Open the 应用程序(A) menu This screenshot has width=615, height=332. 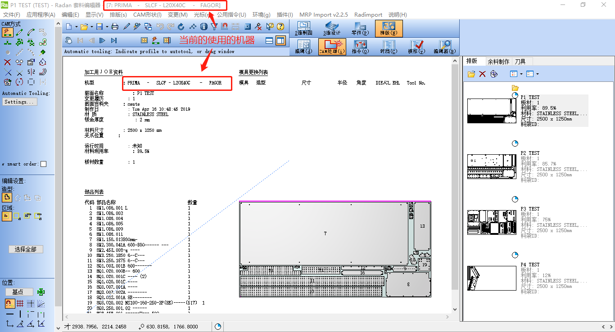[41, 15]
